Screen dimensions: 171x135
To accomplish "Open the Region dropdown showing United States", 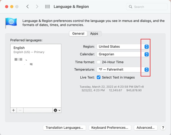I will [123, 46].
